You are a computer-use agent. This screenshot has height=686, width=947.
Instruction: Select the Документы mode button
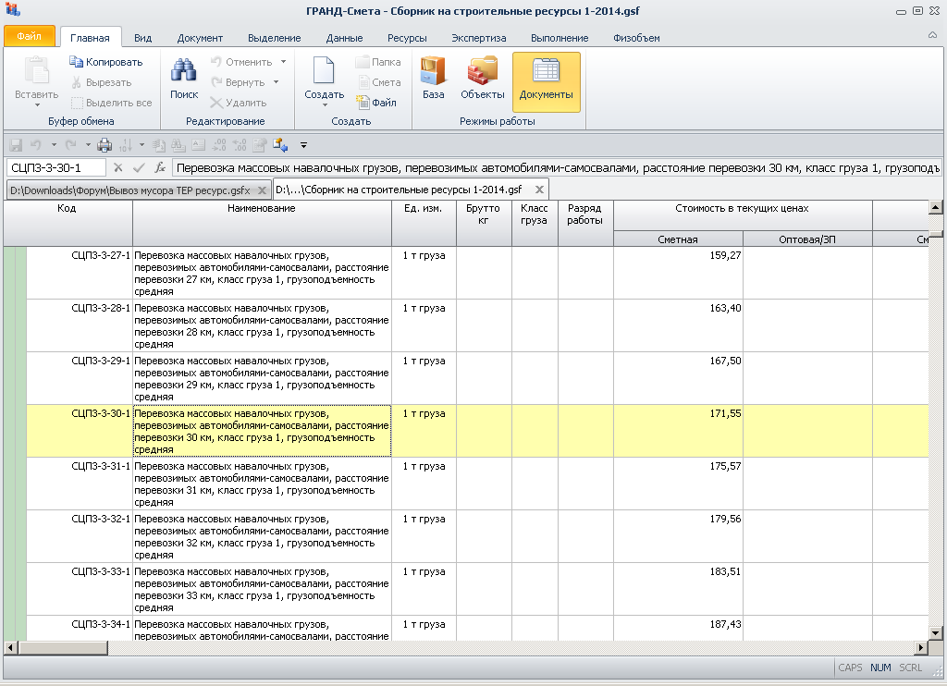(x=546, y=80)
